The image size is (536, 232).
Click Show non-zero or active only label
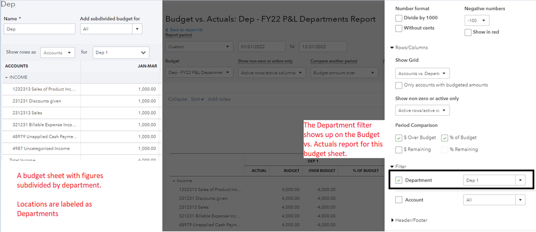265,61
